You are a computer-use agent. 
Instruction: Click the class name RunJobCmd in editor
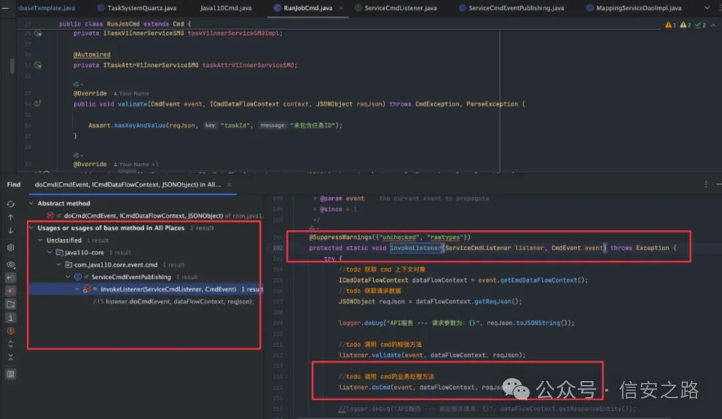click(123, 24)
